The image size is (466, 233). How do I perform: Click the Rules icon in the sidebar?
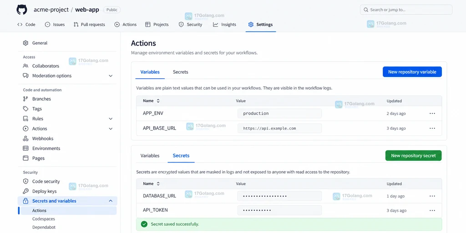click(x=25, y=119)
